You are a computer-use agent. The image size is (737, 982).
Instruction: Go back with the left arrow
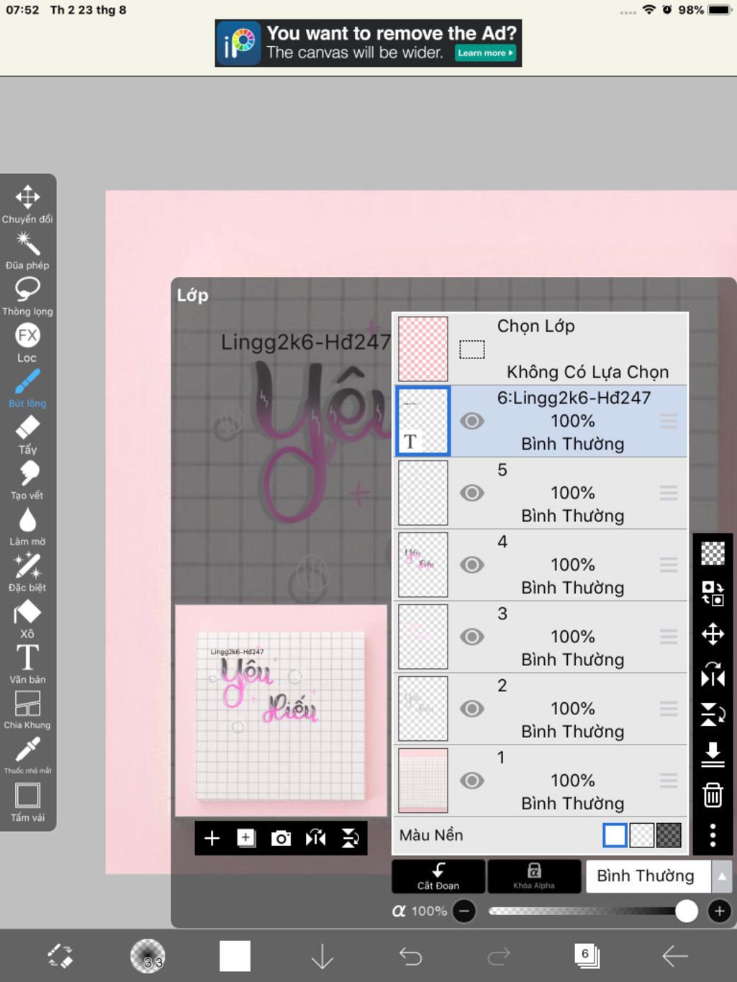[675, 956]
